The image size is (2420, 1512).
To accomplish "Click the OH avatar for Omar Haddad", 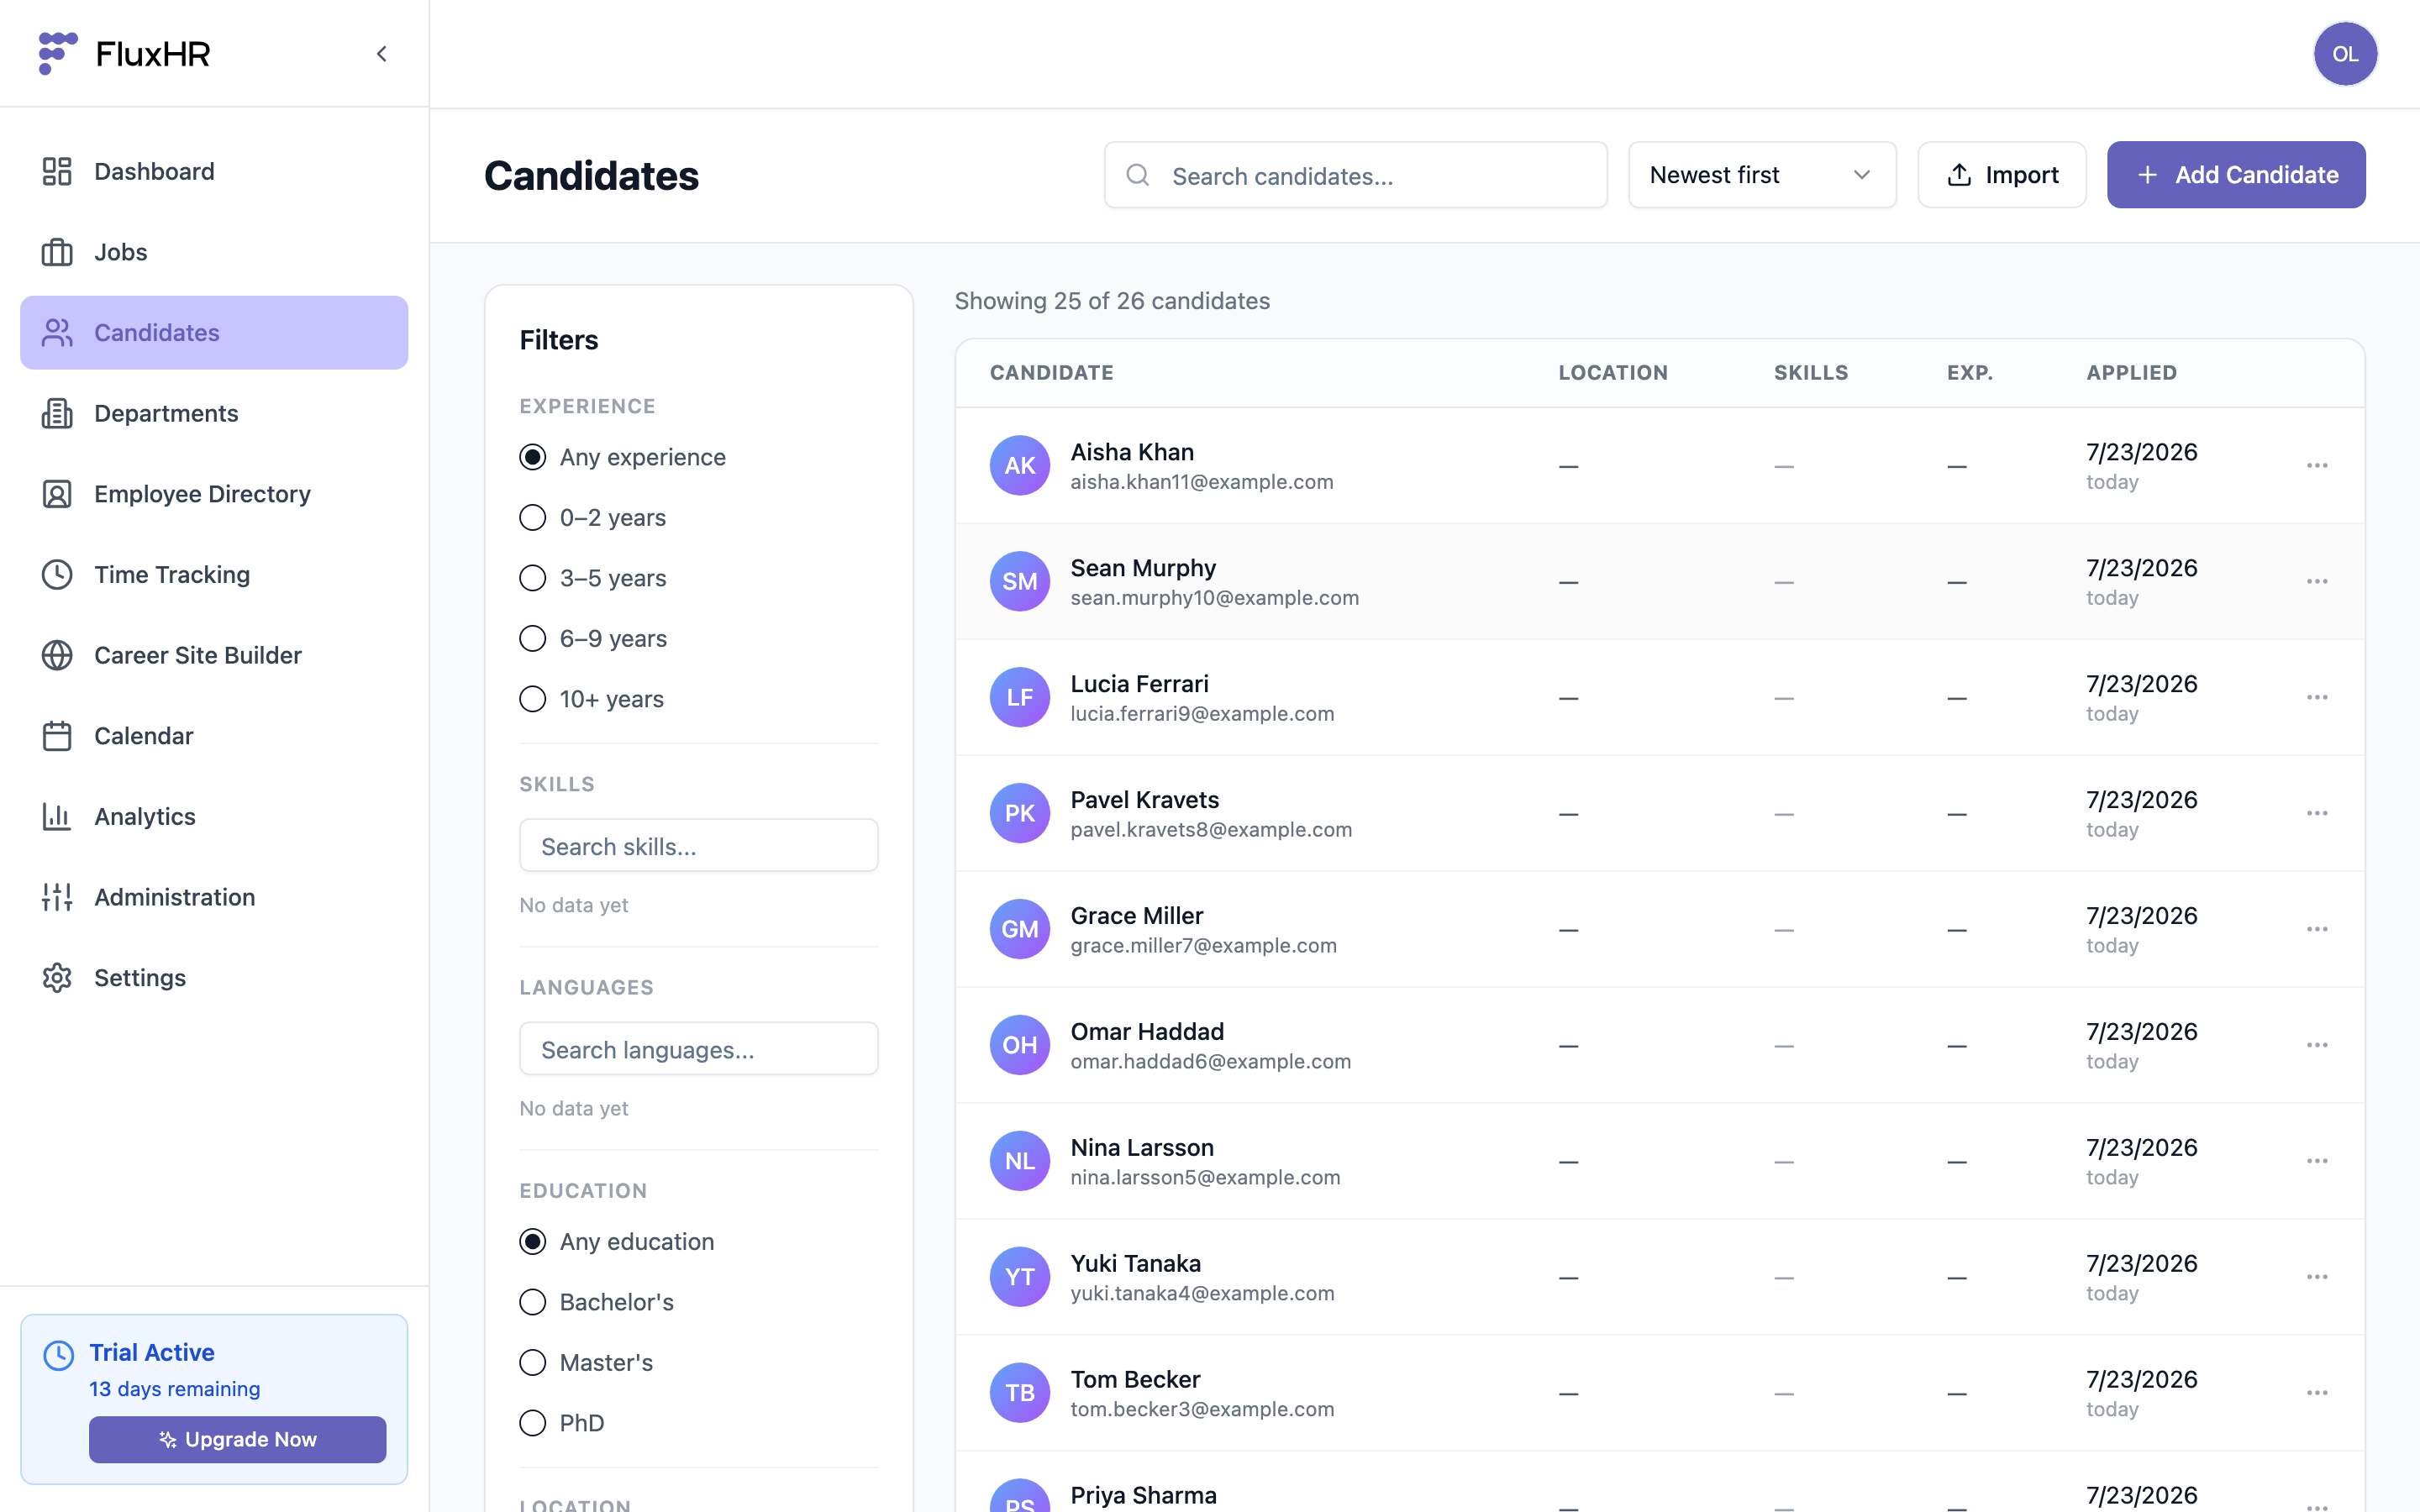I will coord(1020,1045).
